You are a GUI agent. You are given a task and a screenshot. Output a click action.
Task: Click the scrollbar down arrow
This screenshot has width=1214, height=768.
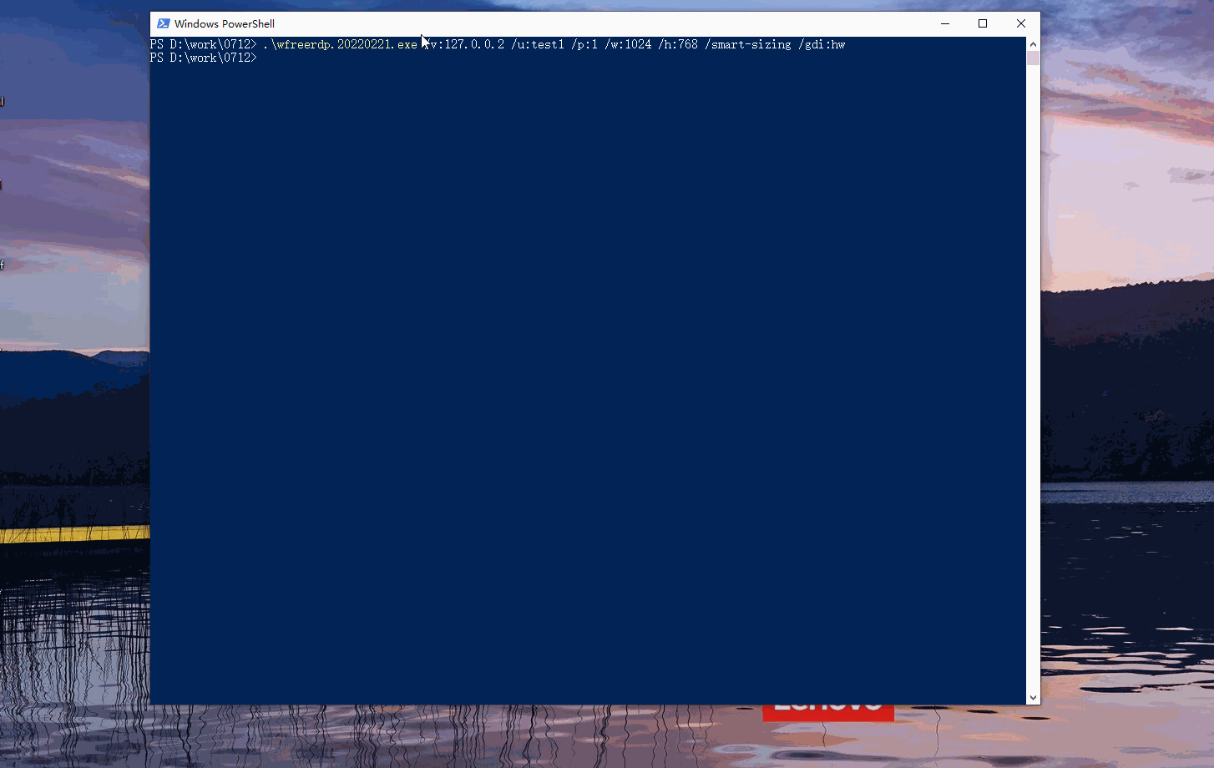[x=1032, y=697]
